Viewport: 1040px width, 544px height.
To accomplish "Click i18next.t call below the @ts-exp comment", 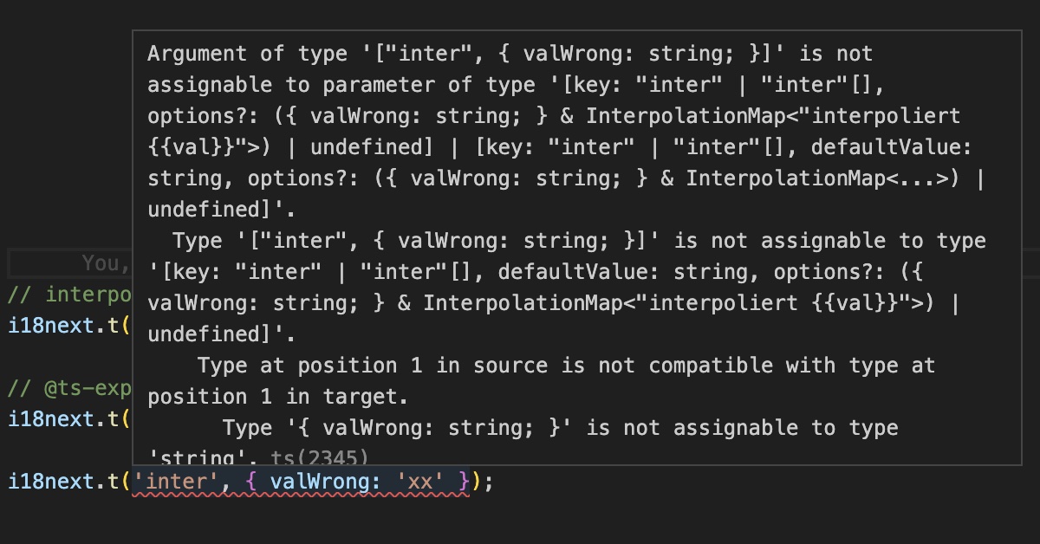I will (x=69, y=419).
